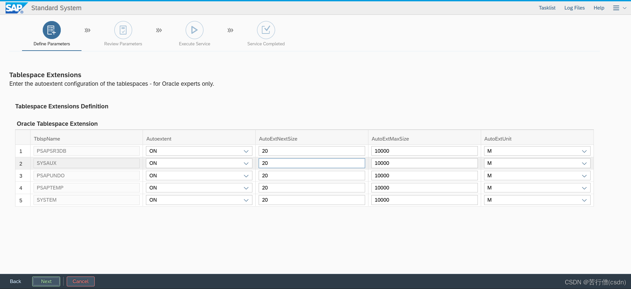Open Tasklist from the header
Image resolution: width=631 pixels, height=289 pixels.
[547, 8]
